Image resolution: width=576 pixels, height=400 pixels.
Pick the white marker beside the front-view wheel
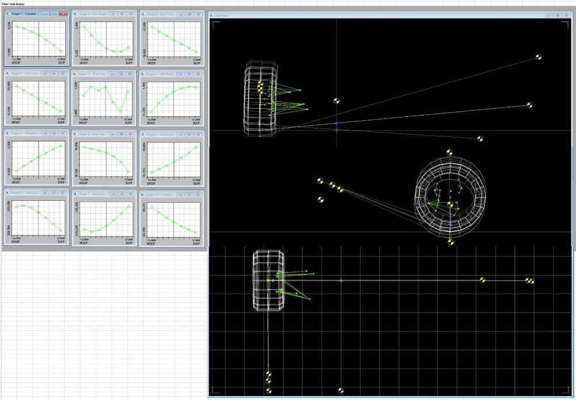pos(337,101)
